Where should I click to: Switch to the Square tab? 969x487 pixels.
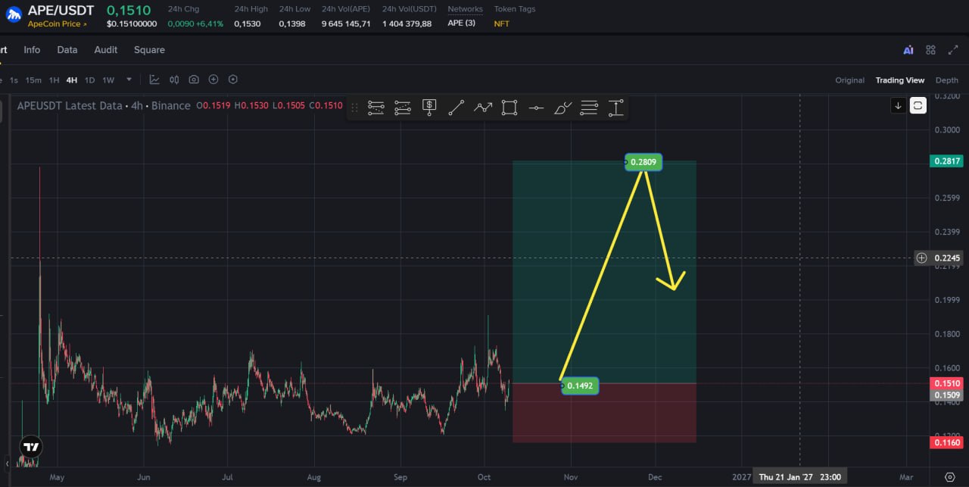point(149,50)
